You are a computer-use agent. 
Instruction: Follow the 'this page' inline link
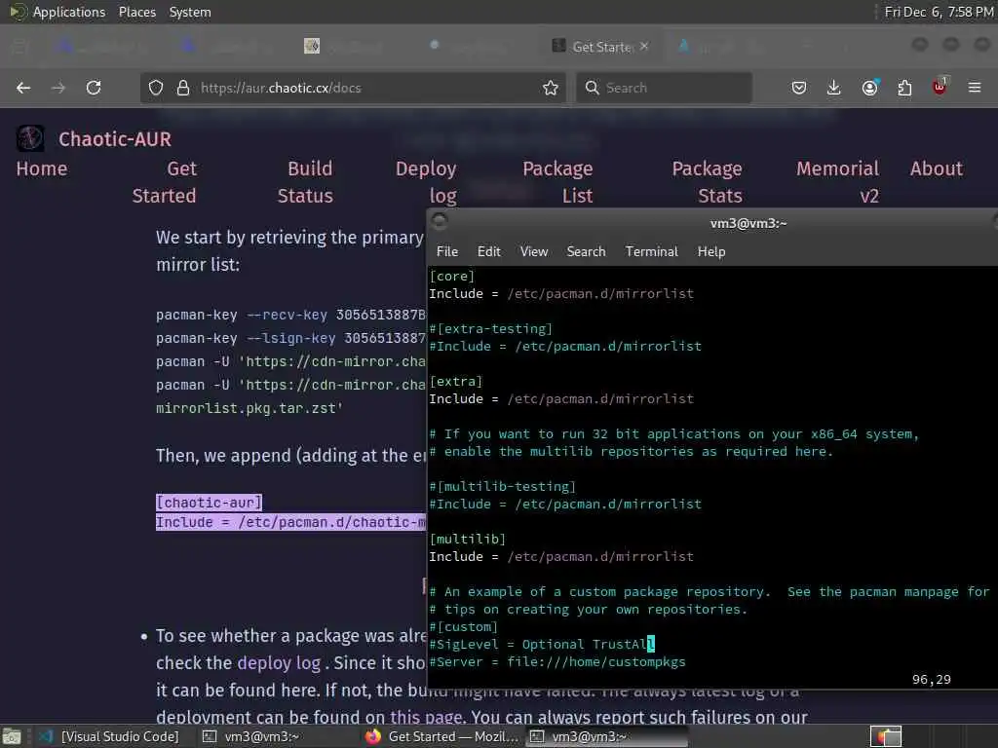click(426, 718)
